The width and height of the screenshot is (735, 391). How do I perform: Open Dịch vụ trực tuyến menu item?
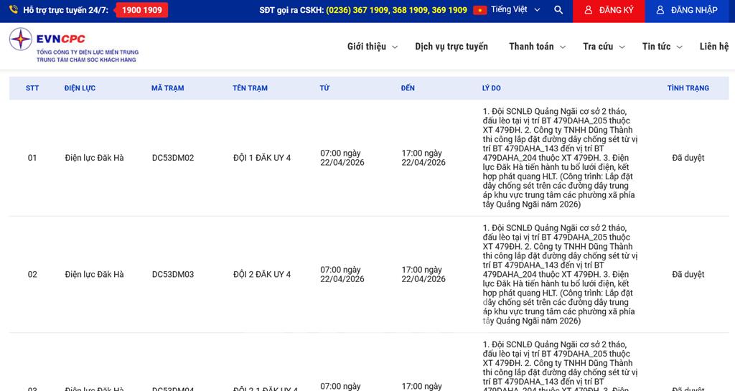coord(451,47)
